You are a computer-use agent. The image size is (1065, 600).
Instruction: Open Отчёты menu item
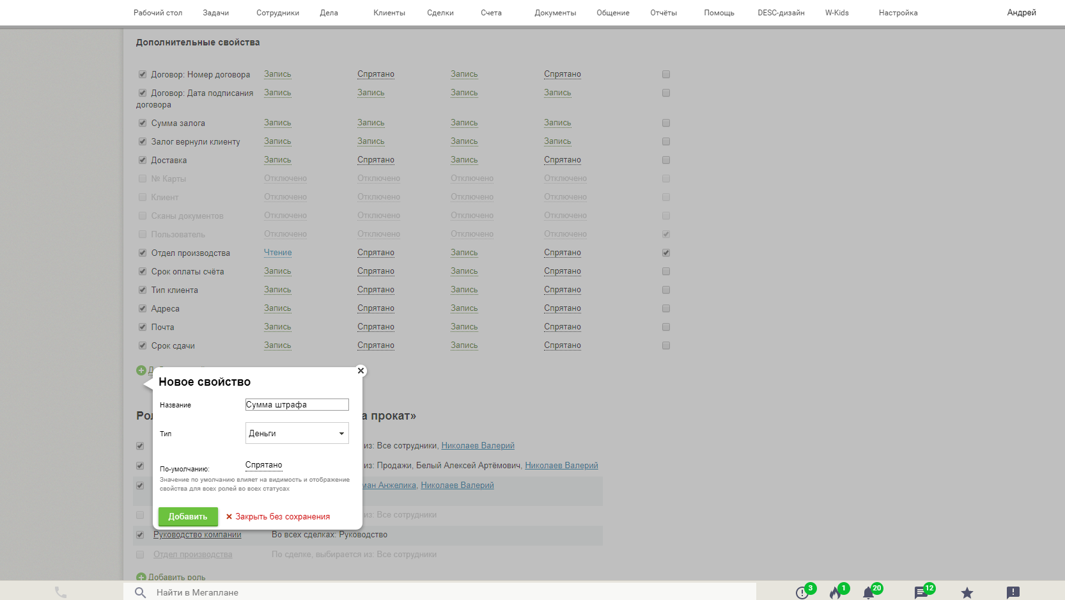(664, 13)
